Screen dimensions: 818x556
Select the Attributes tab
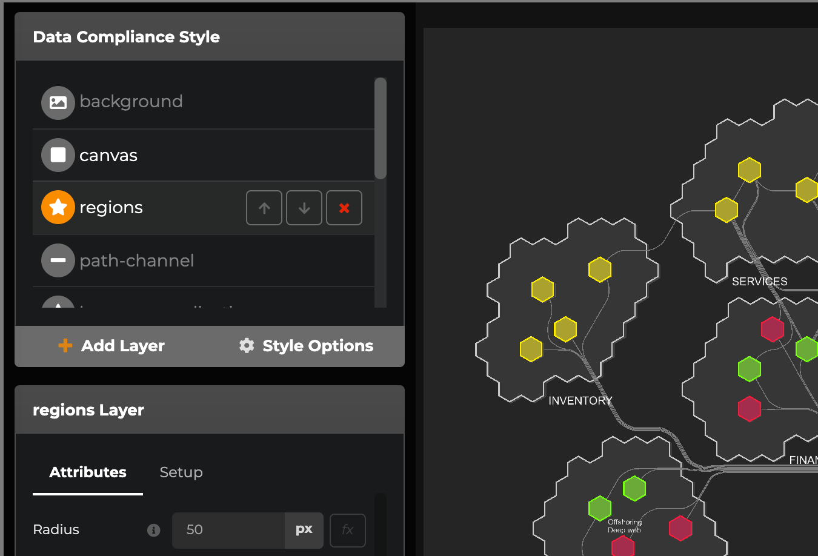tap(88, 472)
